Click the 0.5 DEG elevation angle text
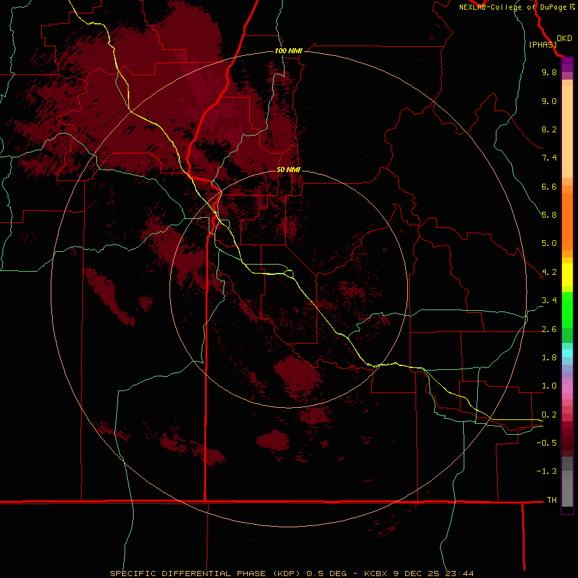 pyautogui.click(x=327, y=574)
